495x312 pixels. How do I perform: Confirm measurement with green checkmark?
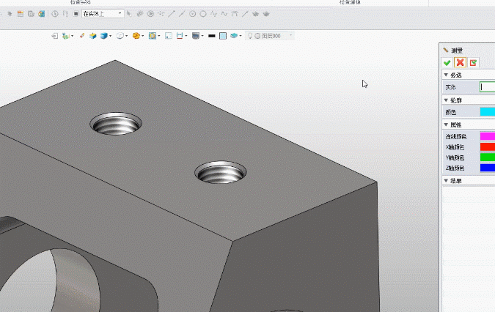pyautogui.click(x=447, y=62)
